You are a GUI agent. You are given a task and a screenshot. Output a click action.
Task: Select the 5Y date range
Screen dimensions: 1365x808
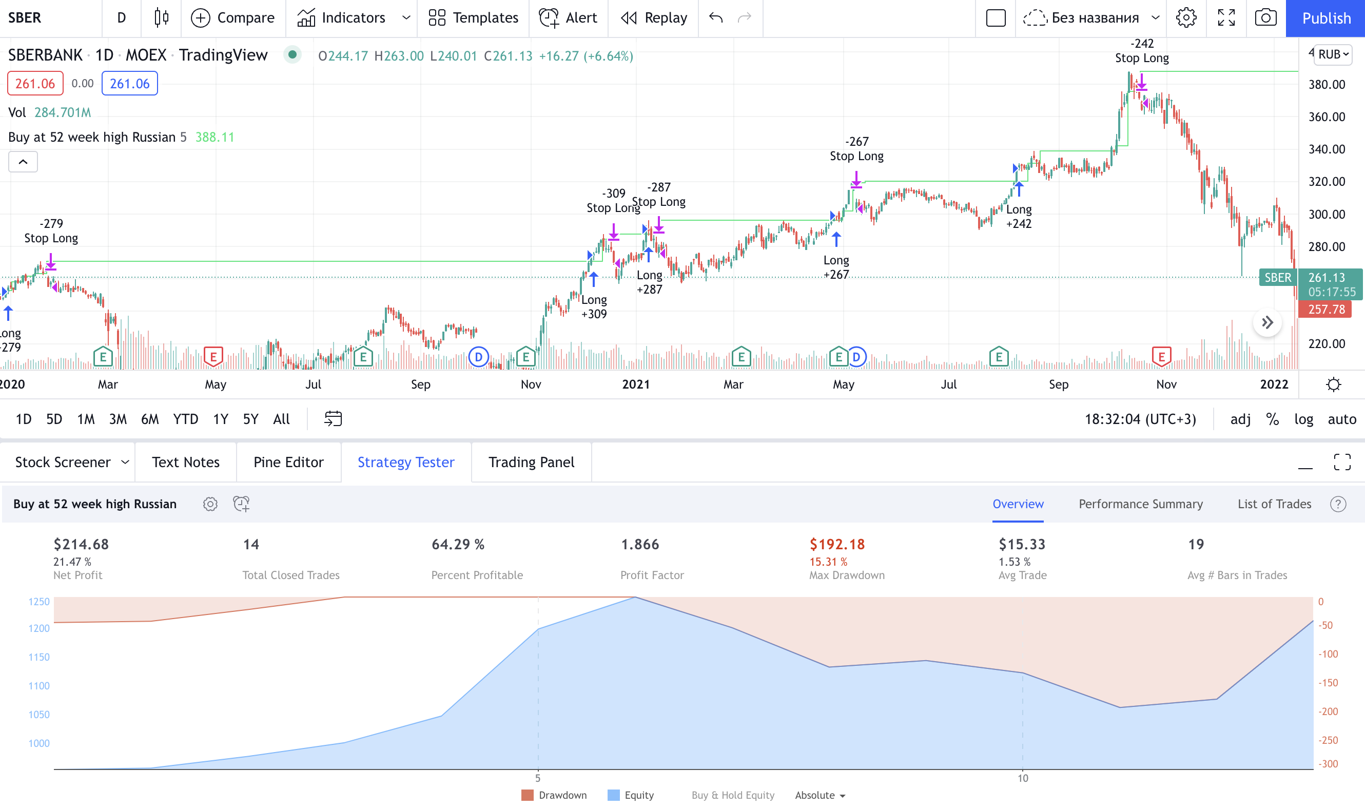[x=250, y=419]
